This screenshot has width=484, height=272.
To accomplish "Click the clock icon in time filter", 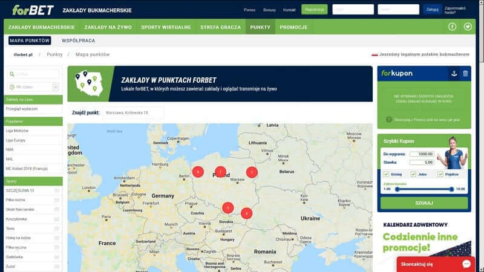I will tap(11, 87).
